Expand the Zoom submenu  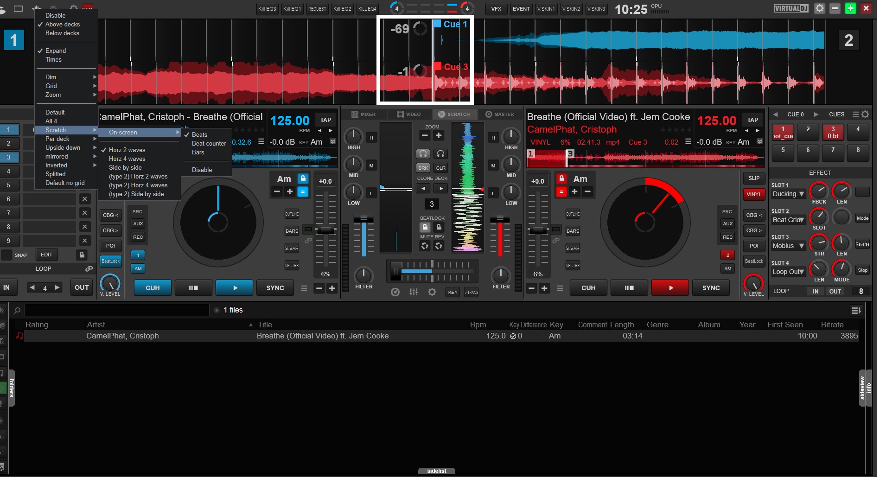(x=66, y=95)
